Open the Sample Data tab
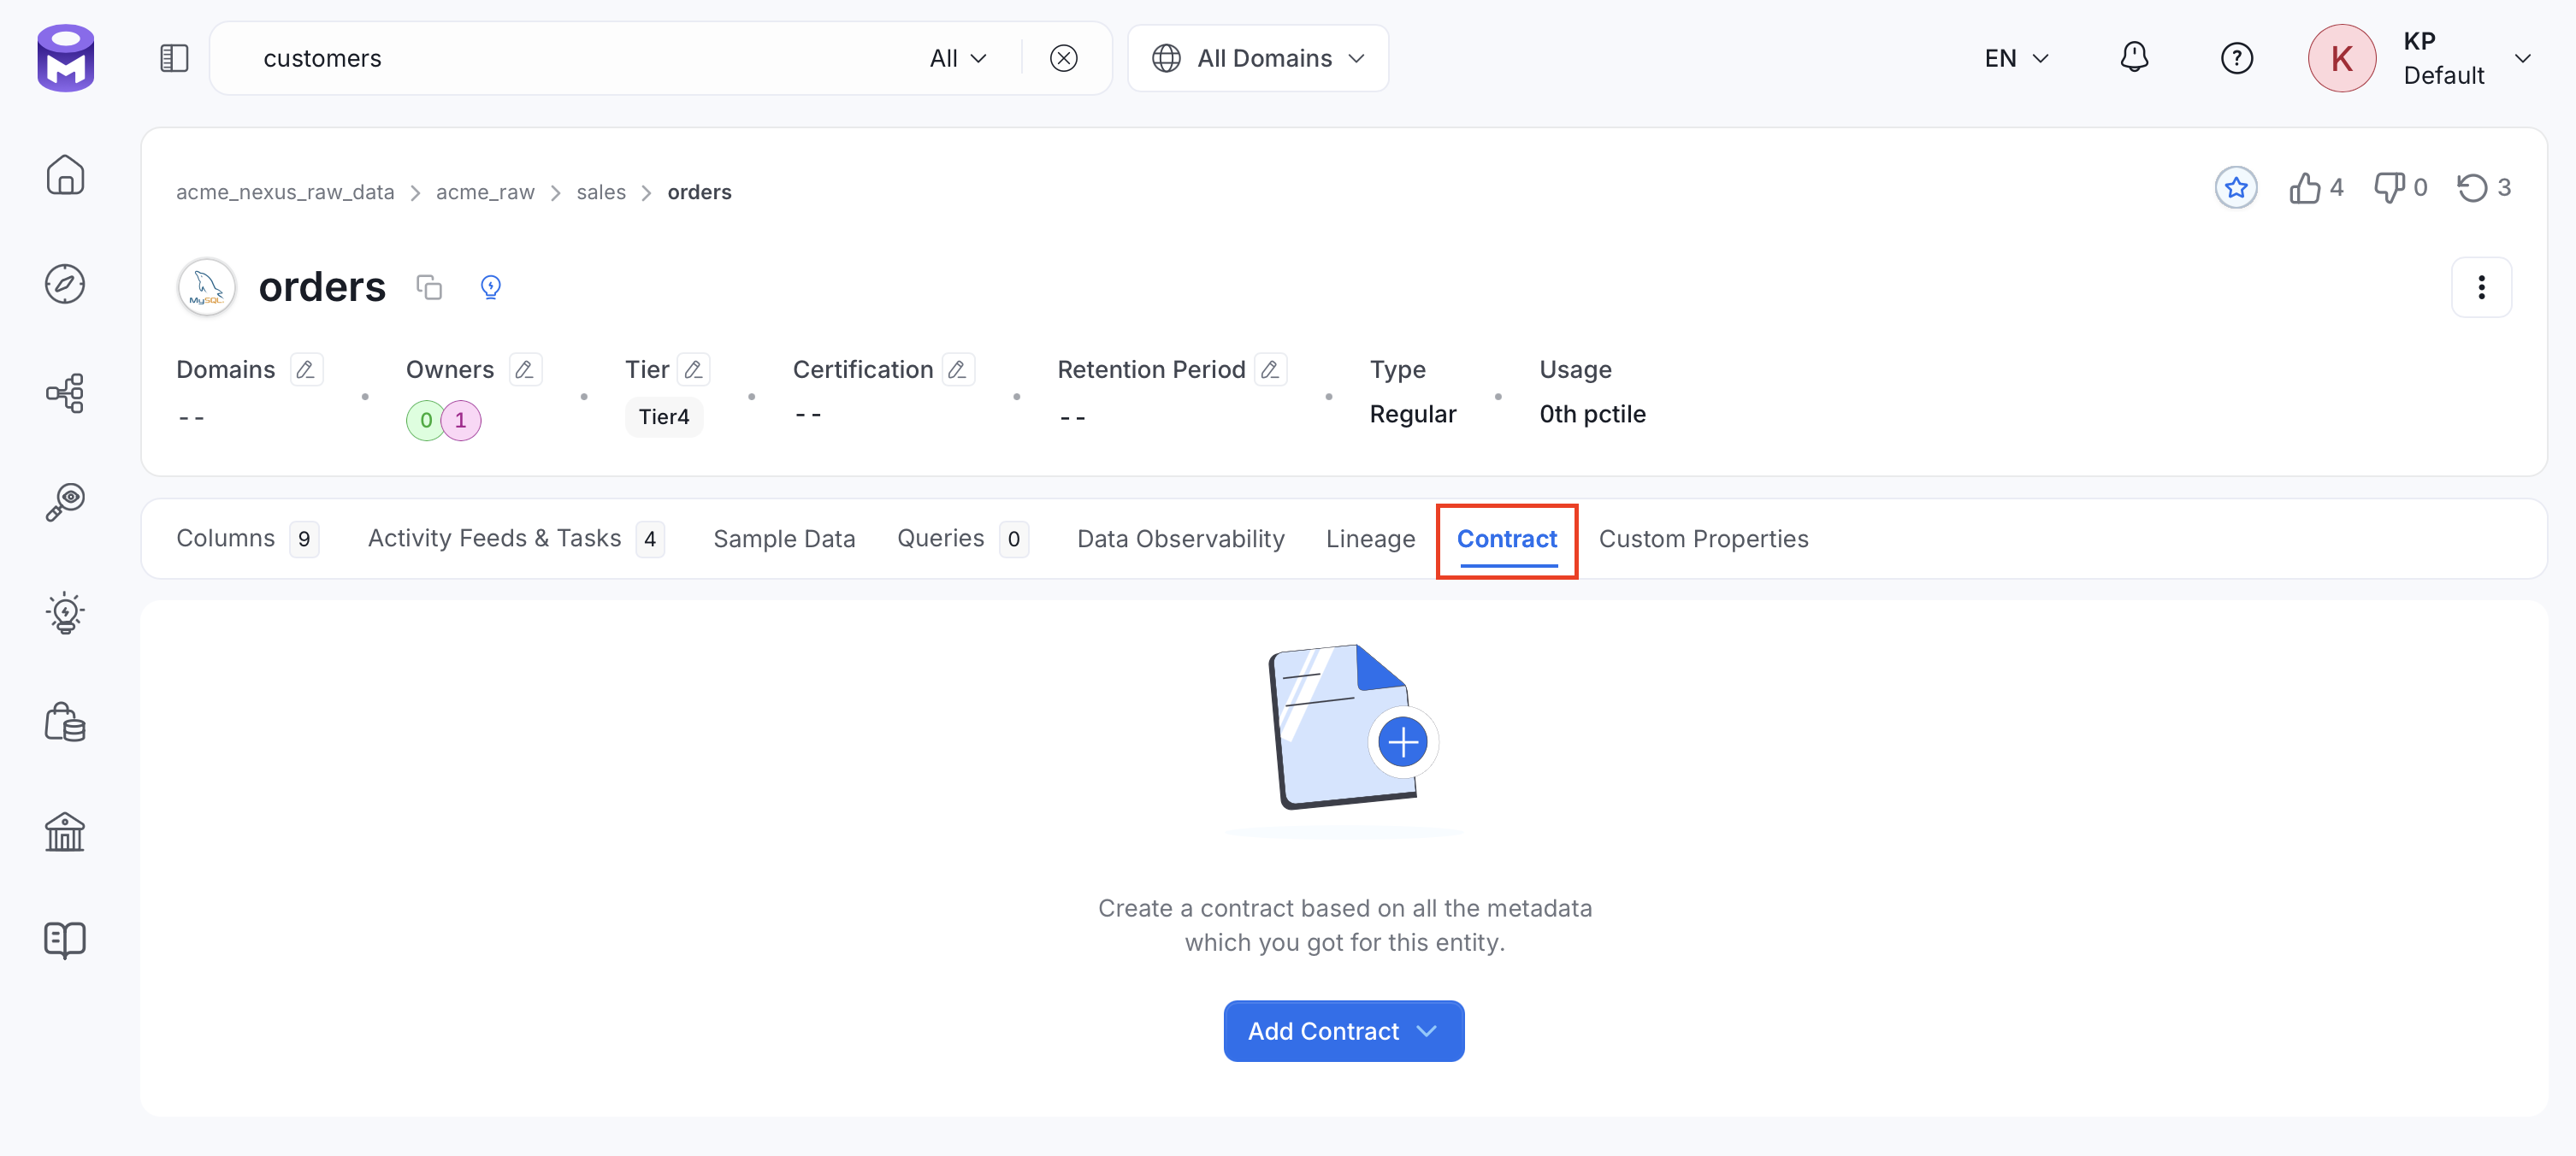Screen dimensions: 2576x1156 pos(784,539)
